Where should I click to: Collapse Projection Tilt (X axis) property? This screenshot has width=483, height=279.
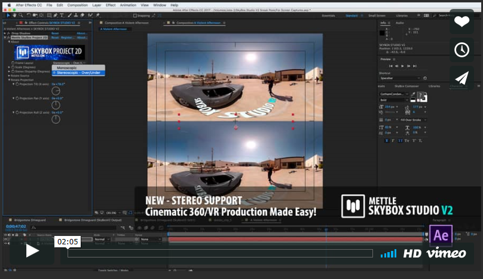(x=14, y=84)
